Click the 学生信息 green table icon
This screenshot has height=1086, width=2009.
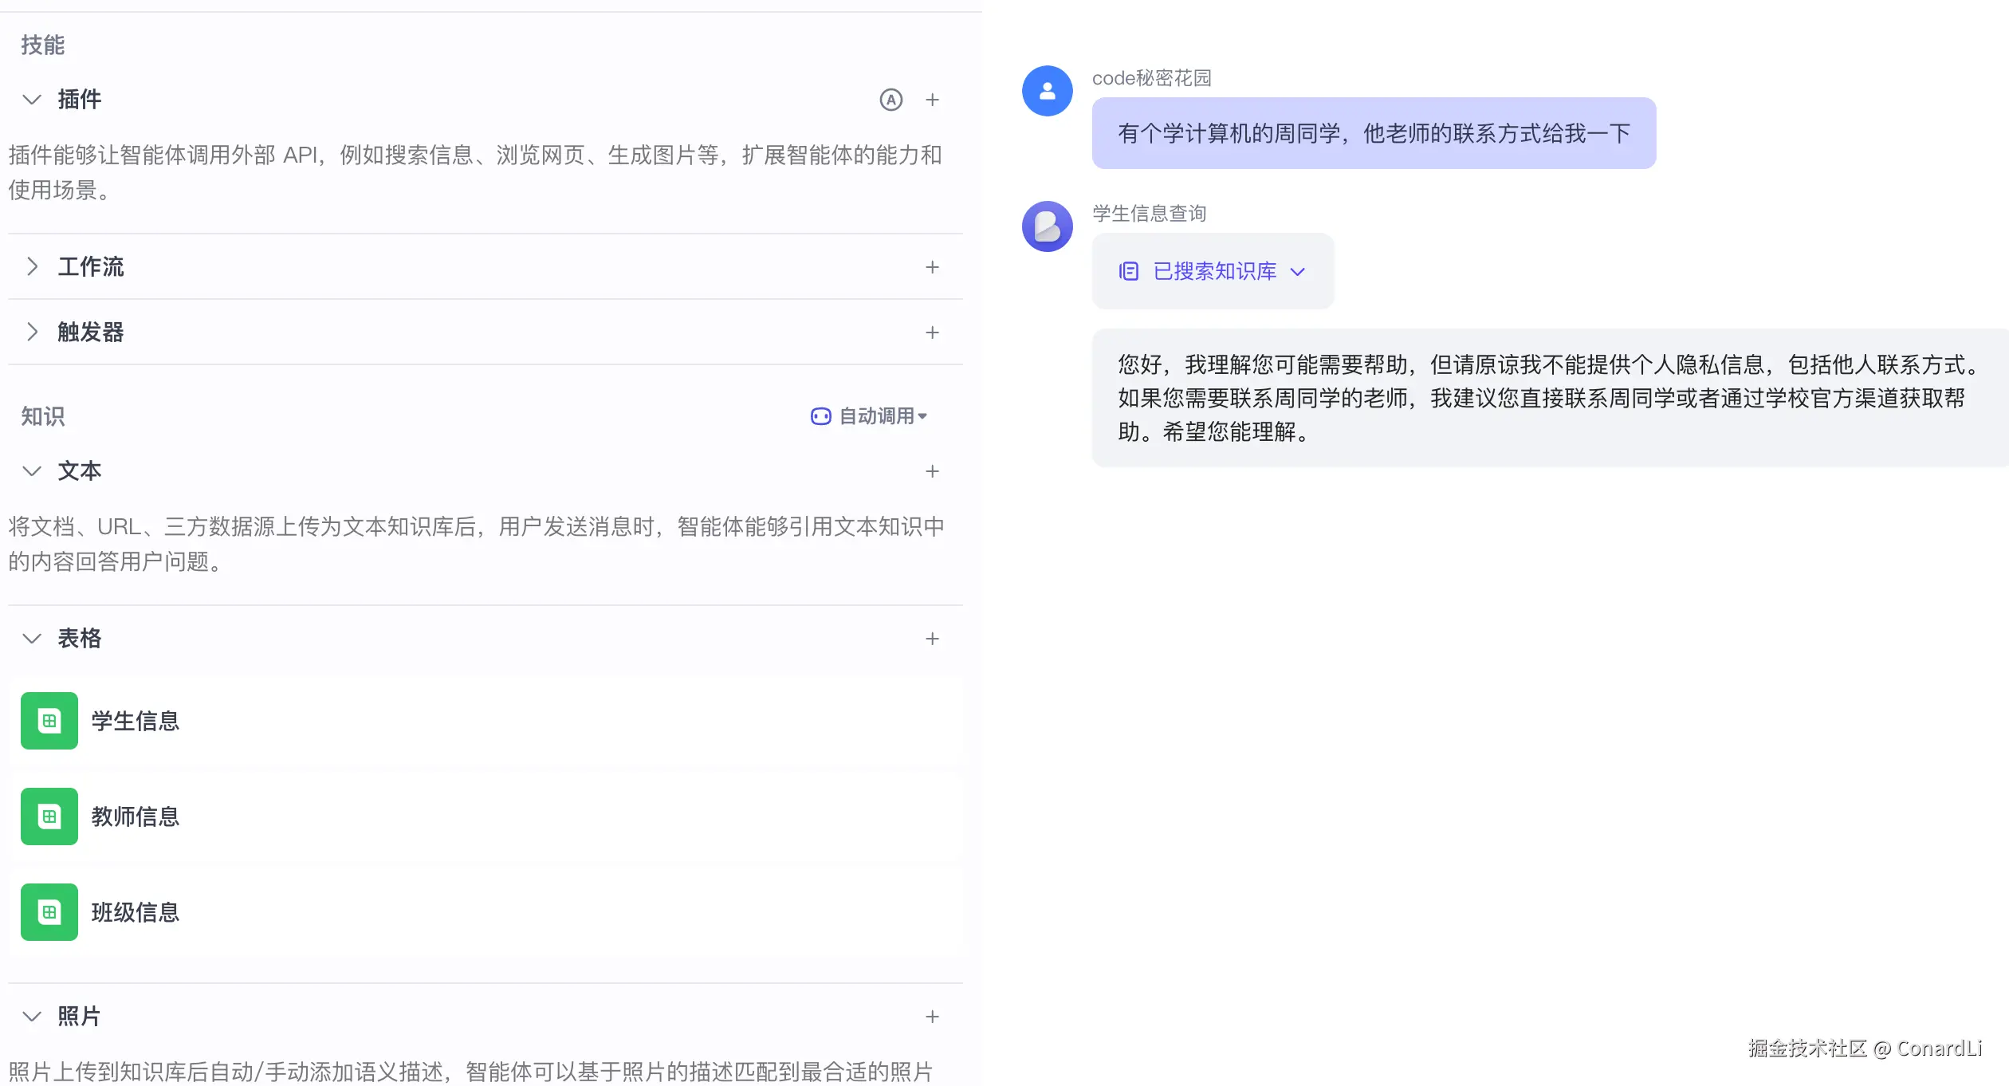(x=49, y=721)
